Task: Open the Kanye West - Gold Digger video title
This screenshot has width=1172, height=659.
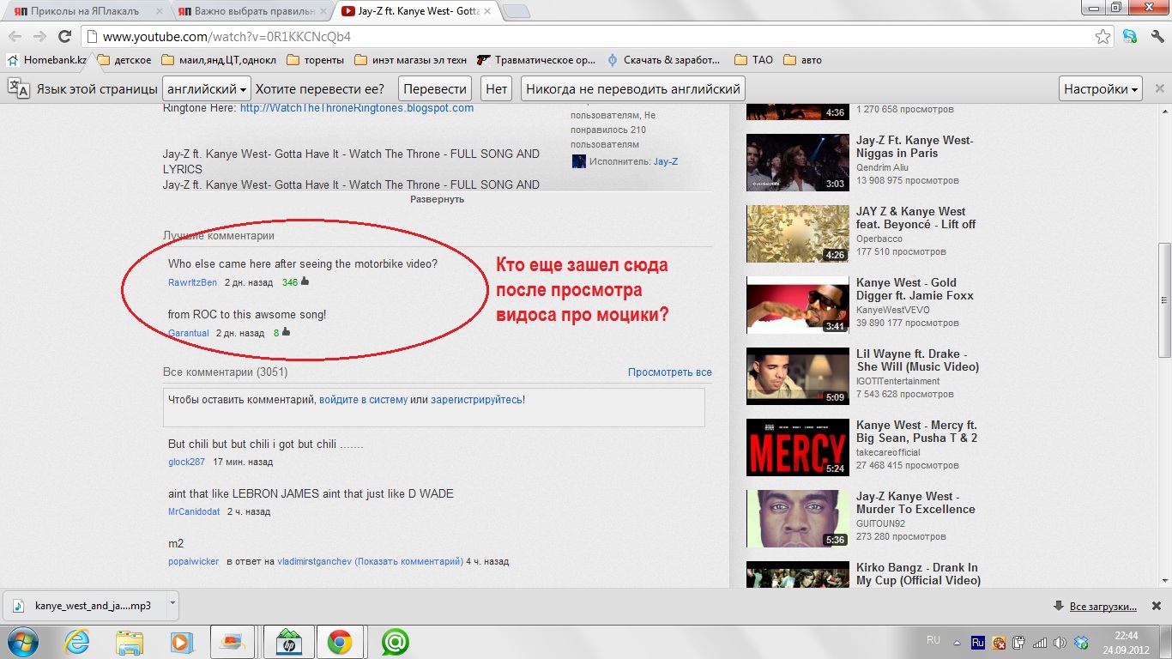Action: pyautogui.click(x=915, y=289)
